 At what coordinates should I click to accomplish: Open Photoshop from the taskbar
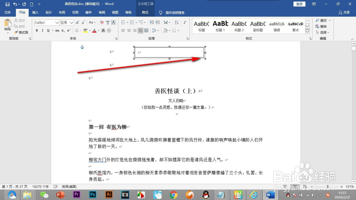(x=93, y=195)
